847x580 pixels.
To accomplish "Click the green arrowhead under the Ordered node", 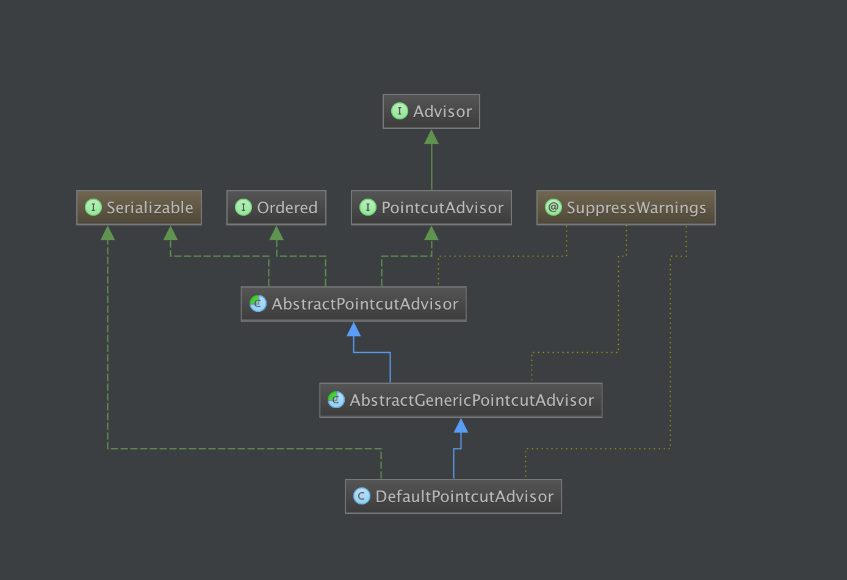I will tap(276, 233).
